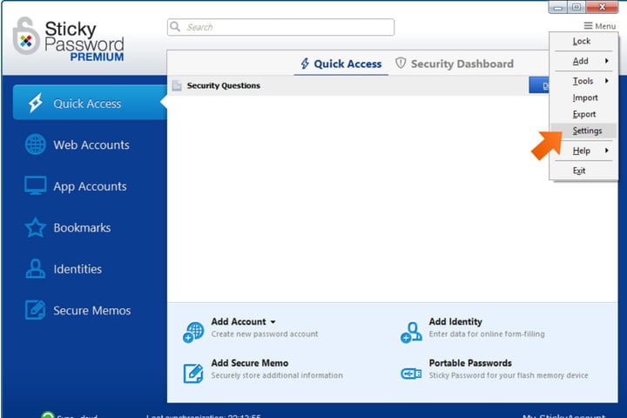Close the Sticky Password window
Screen dimensions: 627x418
pos(603,7)
